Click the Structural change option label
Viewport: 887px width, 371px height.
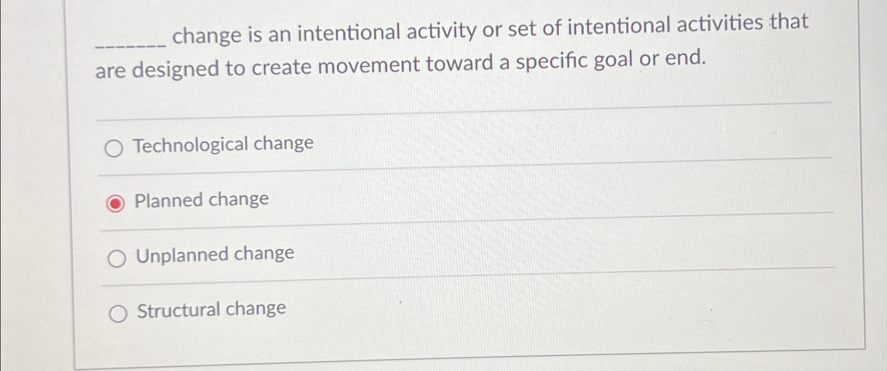(x=210, y=310)
